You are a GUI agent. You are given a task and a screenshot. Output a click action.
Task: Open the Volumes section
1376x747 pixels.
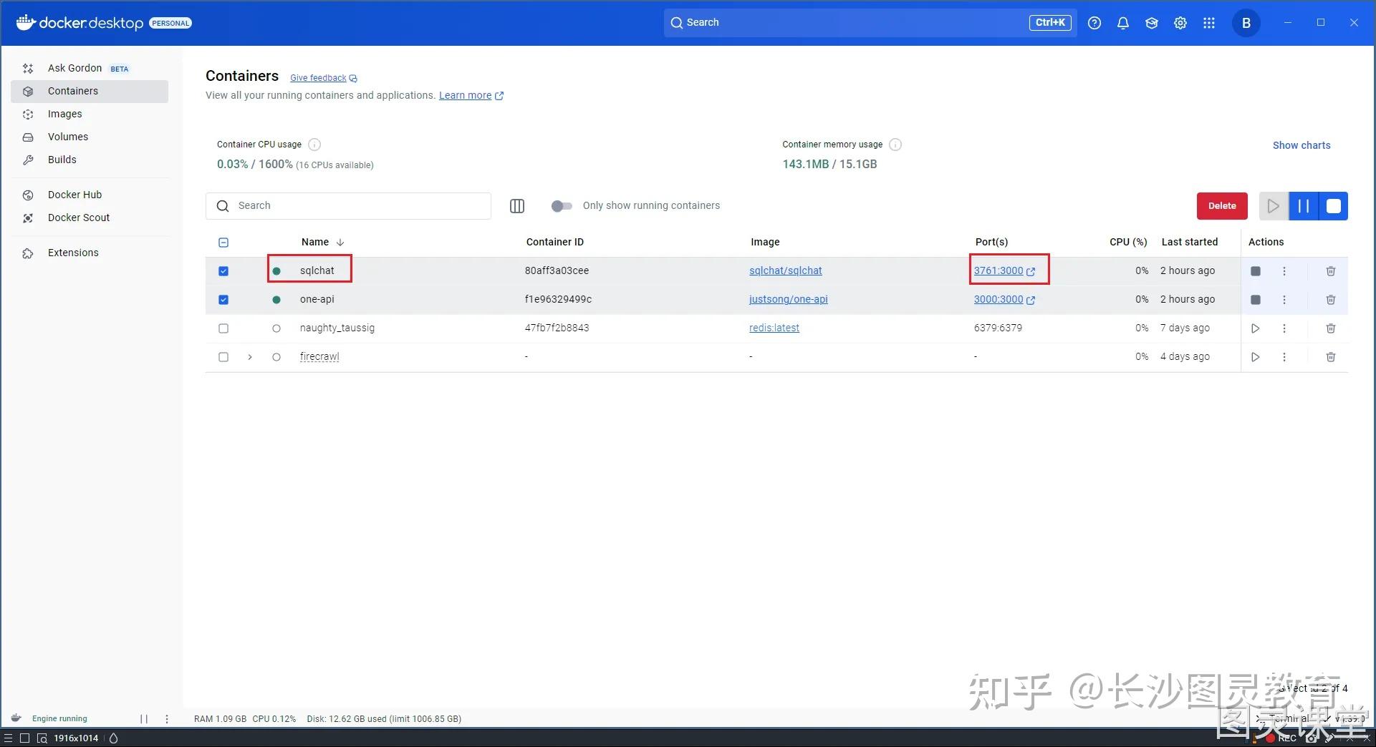point(68,137)
